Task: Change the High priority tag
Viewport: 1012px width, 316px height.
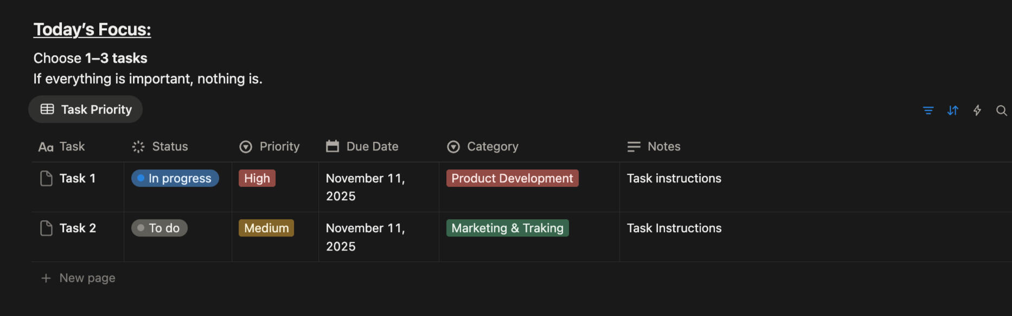Action: pos(257,179)
